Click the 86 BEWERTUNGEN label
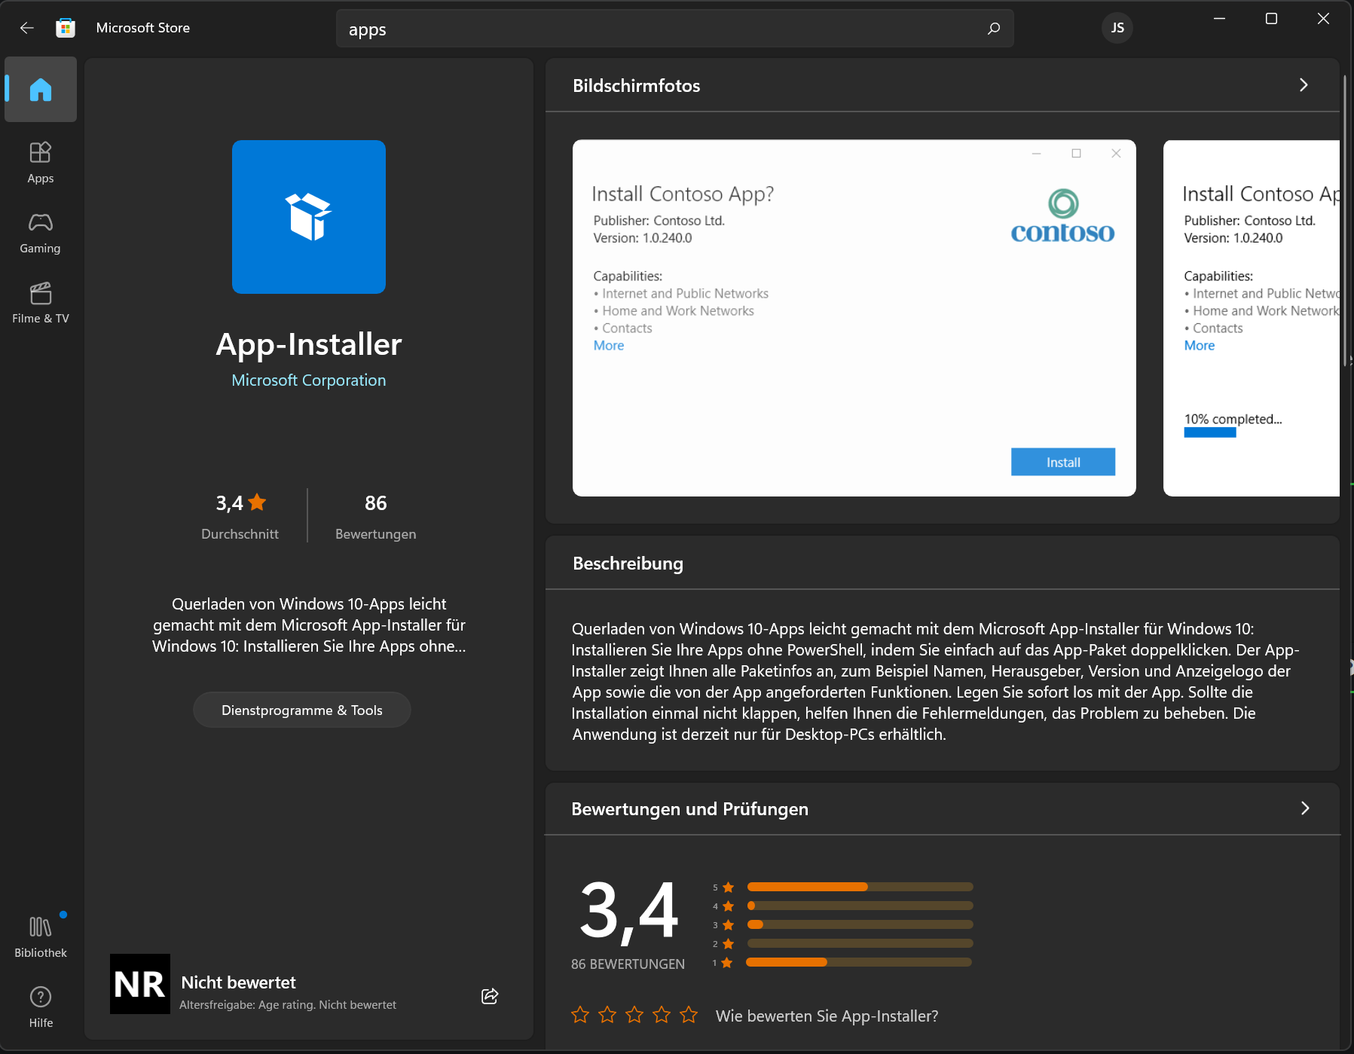 pyautogui.click(x=628, y=964)
